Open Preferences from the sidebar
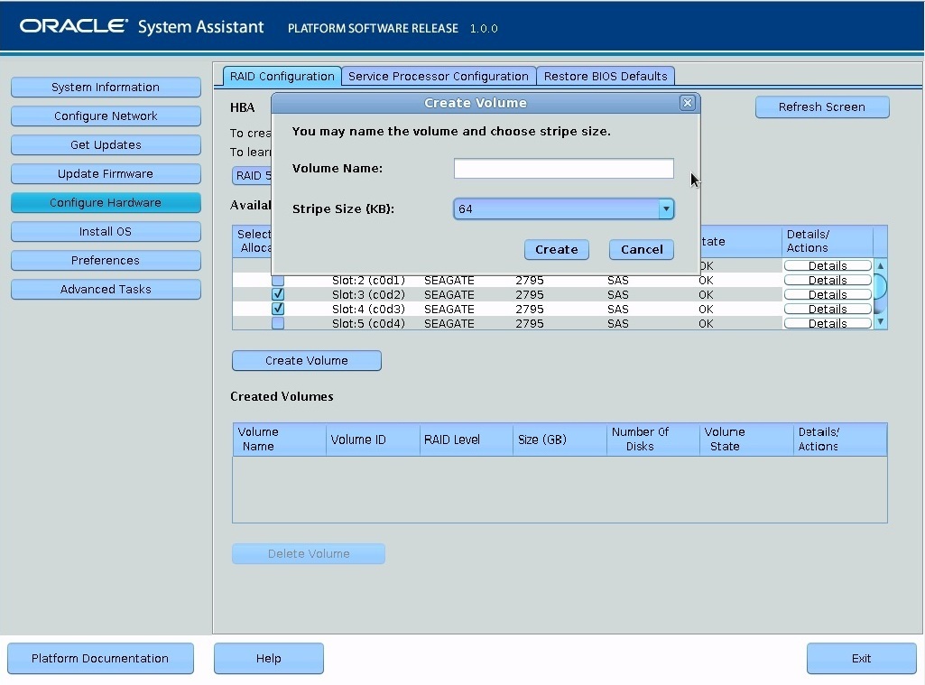The width and height of the screenshot is (925, 685). 106,260
